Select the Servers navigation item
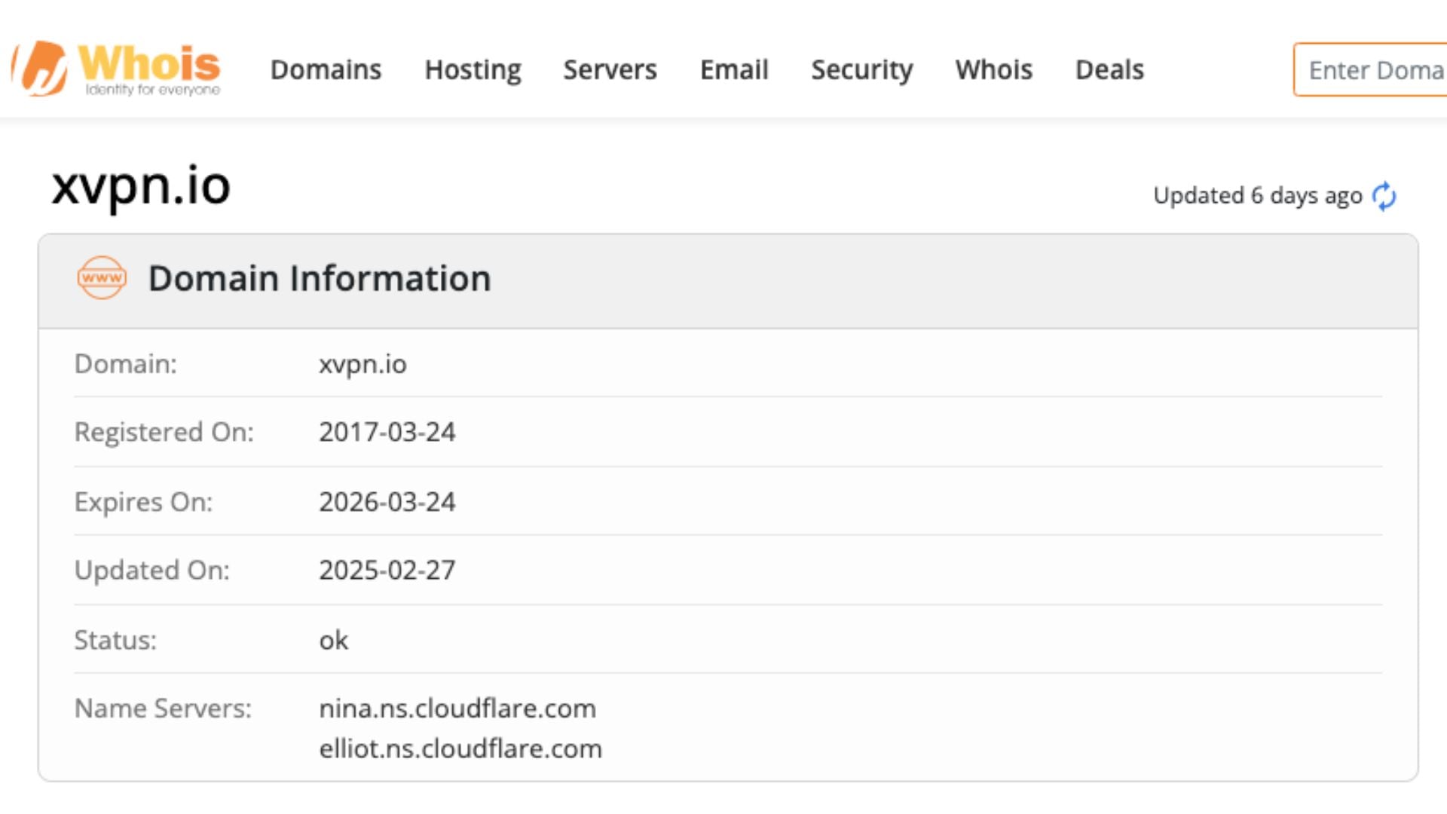 609,69
